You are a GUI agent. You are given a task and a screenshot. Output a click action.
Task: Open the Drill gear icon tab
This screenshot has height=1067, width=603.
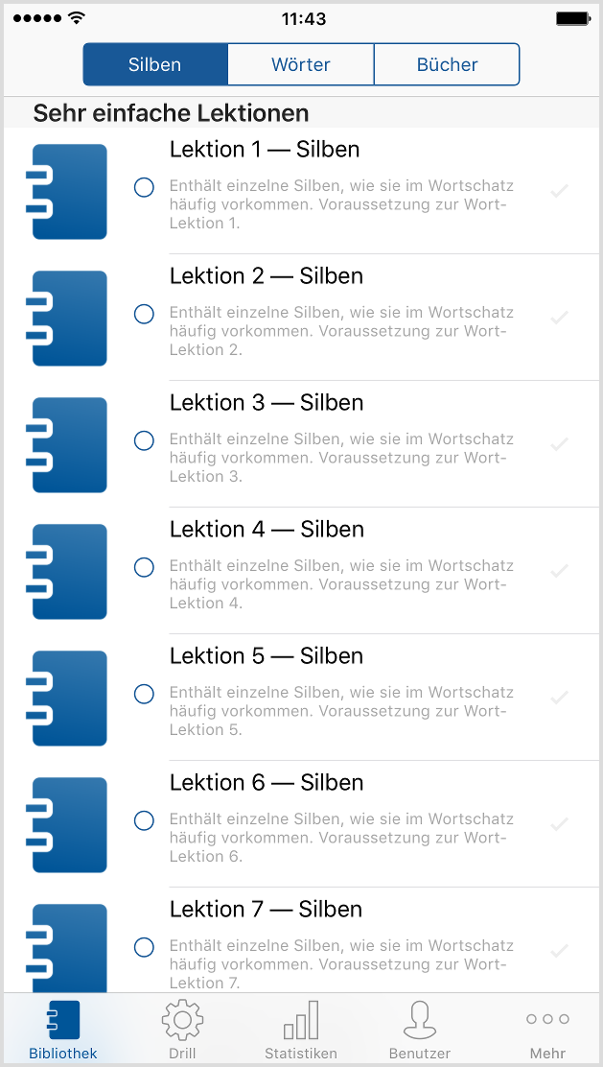click(182, 1020)
